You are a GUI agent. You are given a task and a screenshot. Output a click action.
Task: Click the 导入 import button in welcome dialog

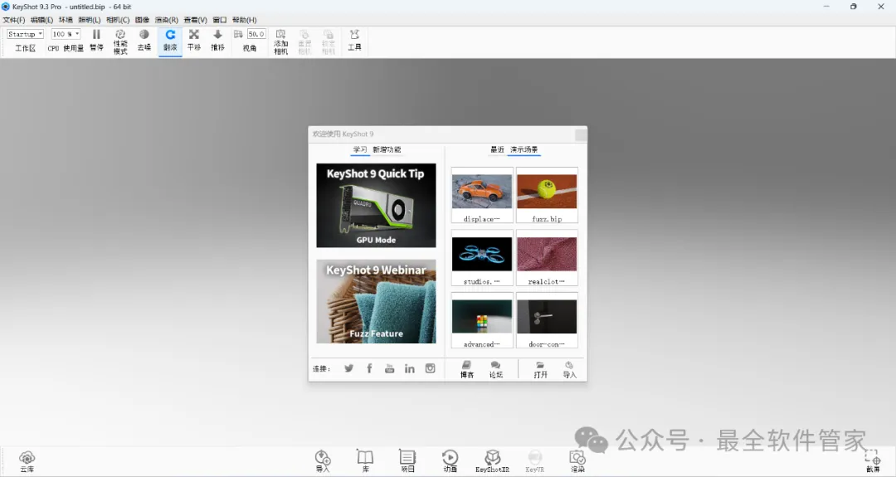pos(570,370)
